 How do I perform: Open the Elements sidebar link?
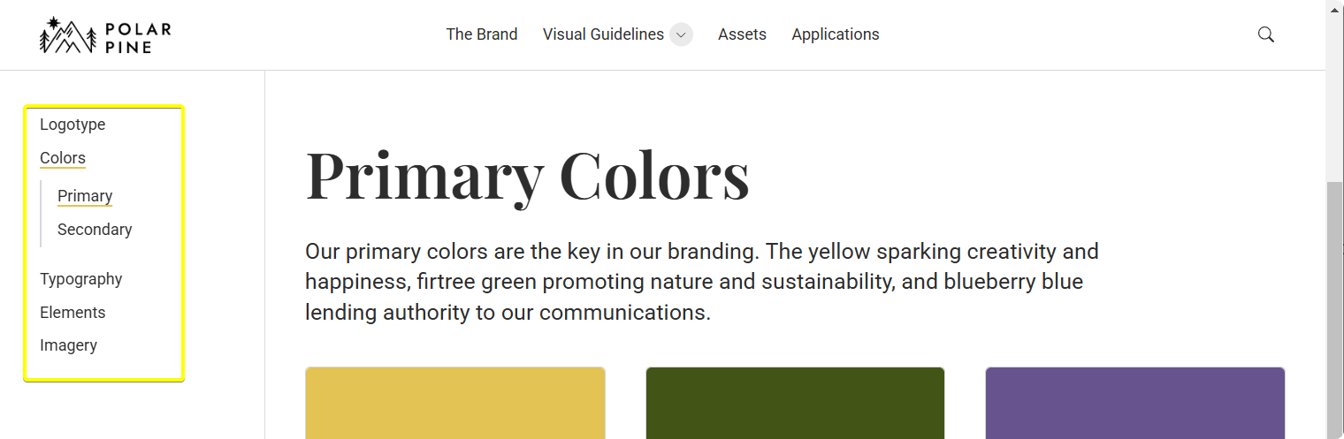[x=73, y=313]
